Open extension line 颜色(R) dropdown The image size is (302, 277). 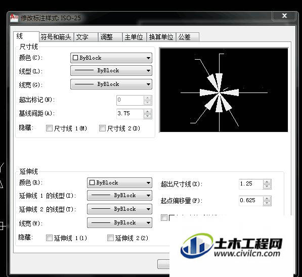[119, 182]
